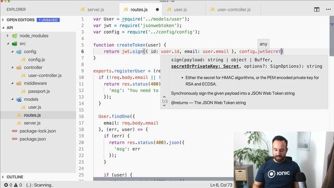Collapse the config folder arrow
This screenshot has height=188, width=334.
pyautogui.click(x=12, y=52)
